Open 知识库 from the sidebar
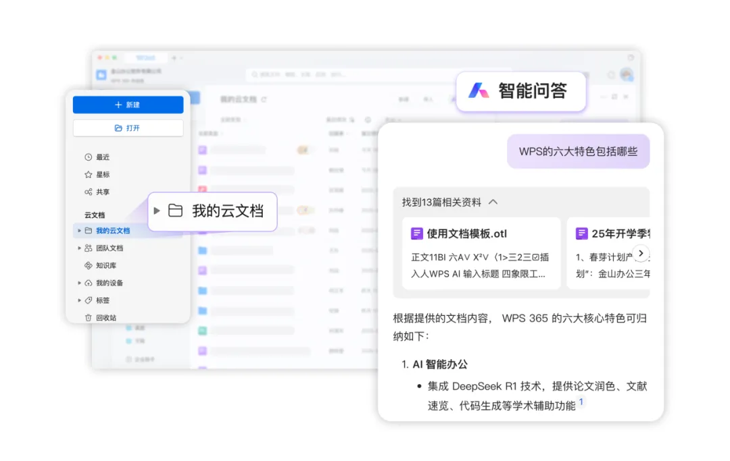 click(x=106, y=265)
